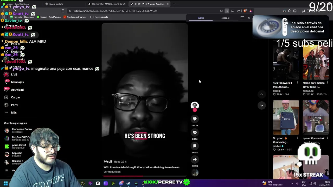Open the creator profile avatar beside the video
Image resolution: width=333 pixels, height=187 pixels.
195,105
